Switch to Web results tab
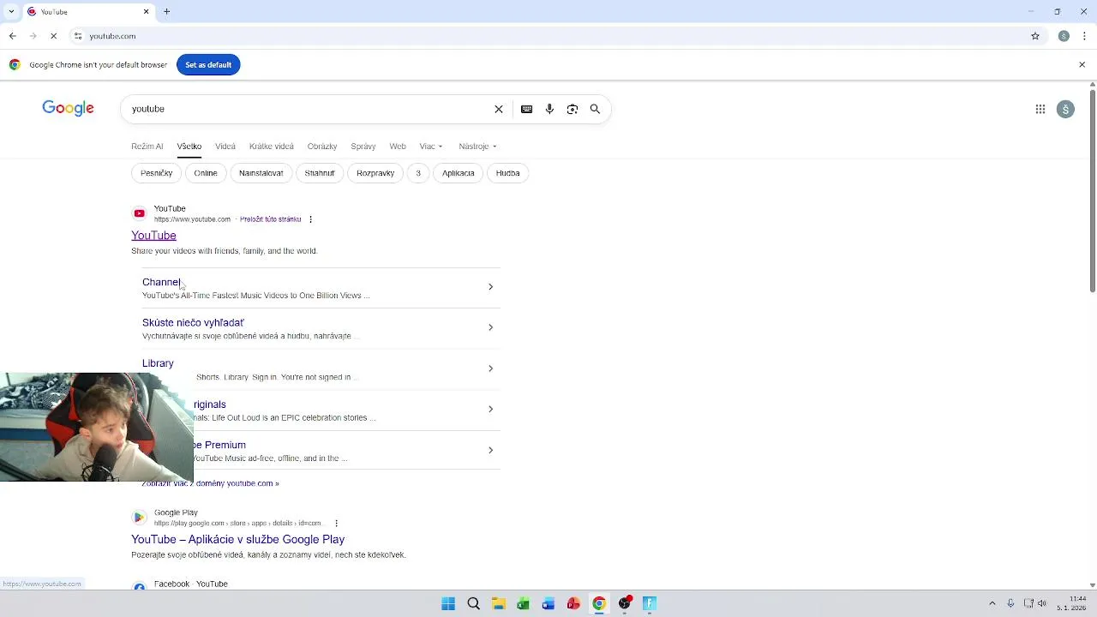 [x=398, y=147]
